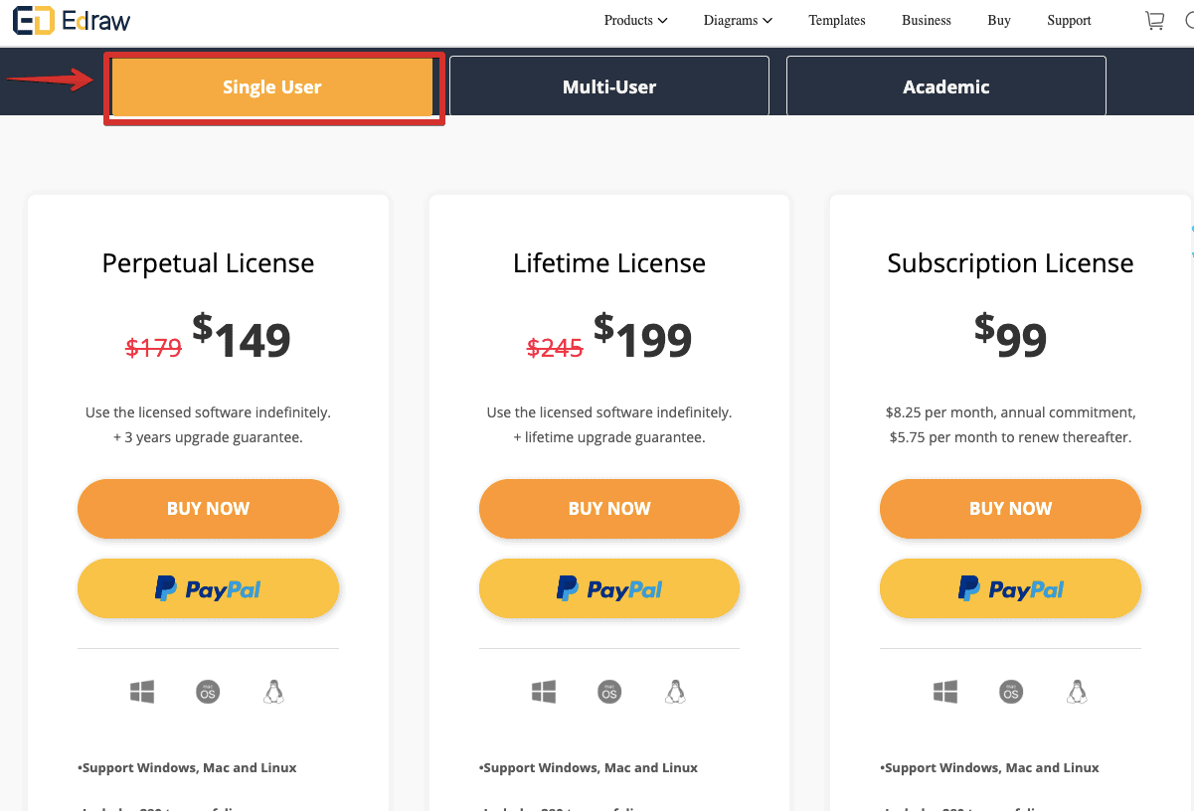Click Linux penguin icon under Subscription License
1194x811 pixels.
1076,692
